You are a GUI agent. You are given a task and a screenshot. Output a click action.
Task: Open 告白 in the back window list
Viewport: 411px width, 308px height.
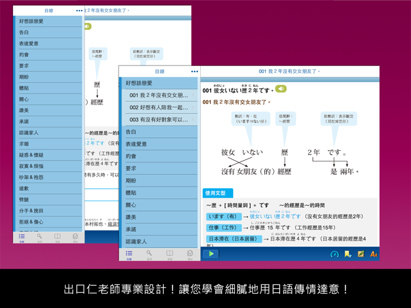click(x=49, y=32)
